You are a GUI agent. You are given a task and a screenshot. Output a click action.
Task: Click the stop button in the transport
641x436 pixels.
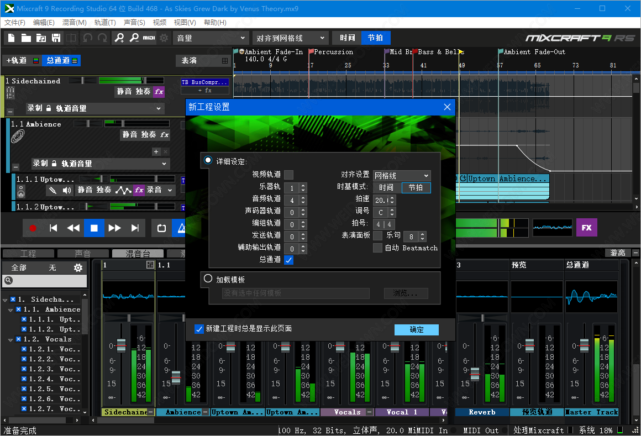pyautogui.click(x=94, y=228)
